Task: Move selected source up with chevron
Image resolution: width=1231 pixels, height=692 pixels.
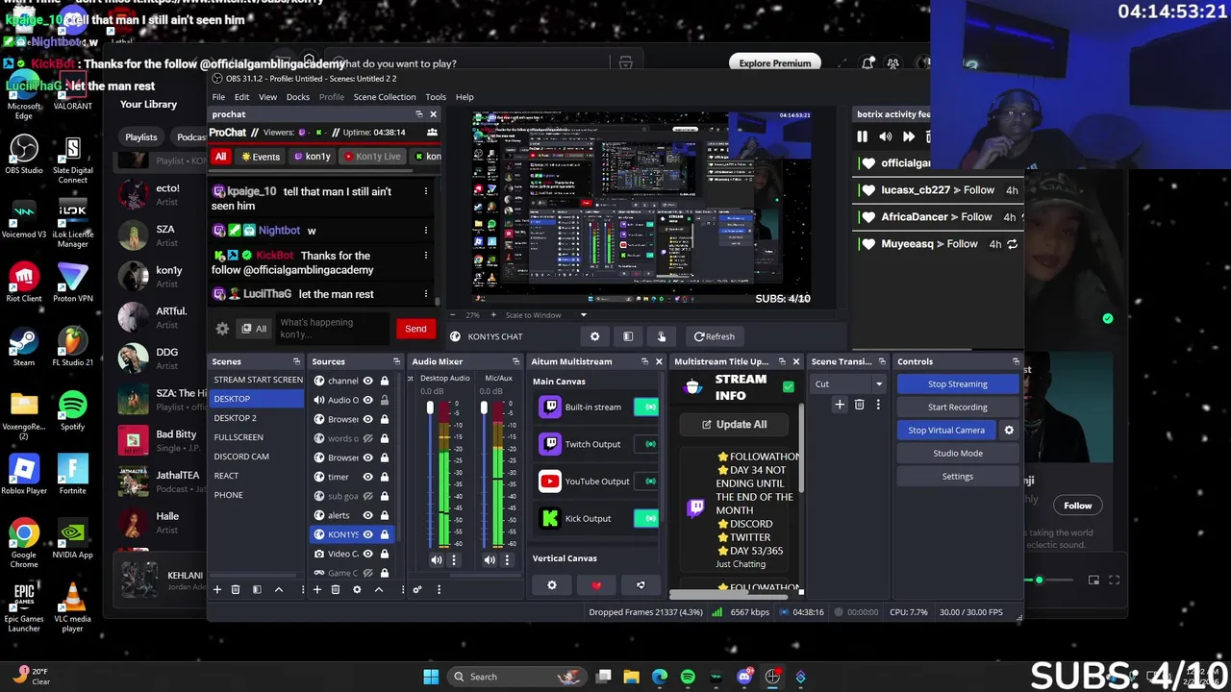Action: [378, 589]
